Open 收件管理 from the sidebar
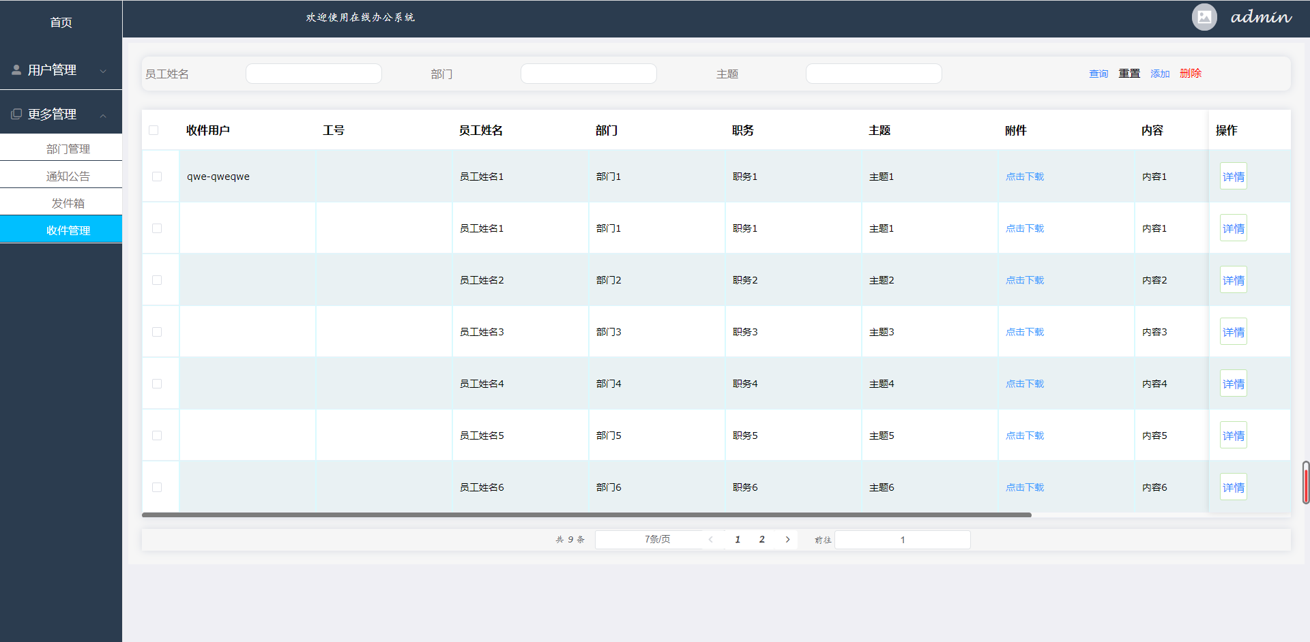This screenshot has height=642, width=1310. 68,230
